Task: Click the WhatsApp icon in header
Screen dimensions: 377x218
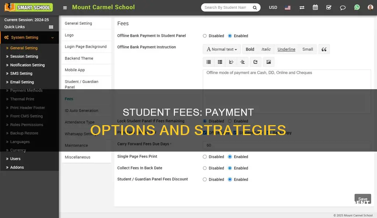Action: point(357,7)
